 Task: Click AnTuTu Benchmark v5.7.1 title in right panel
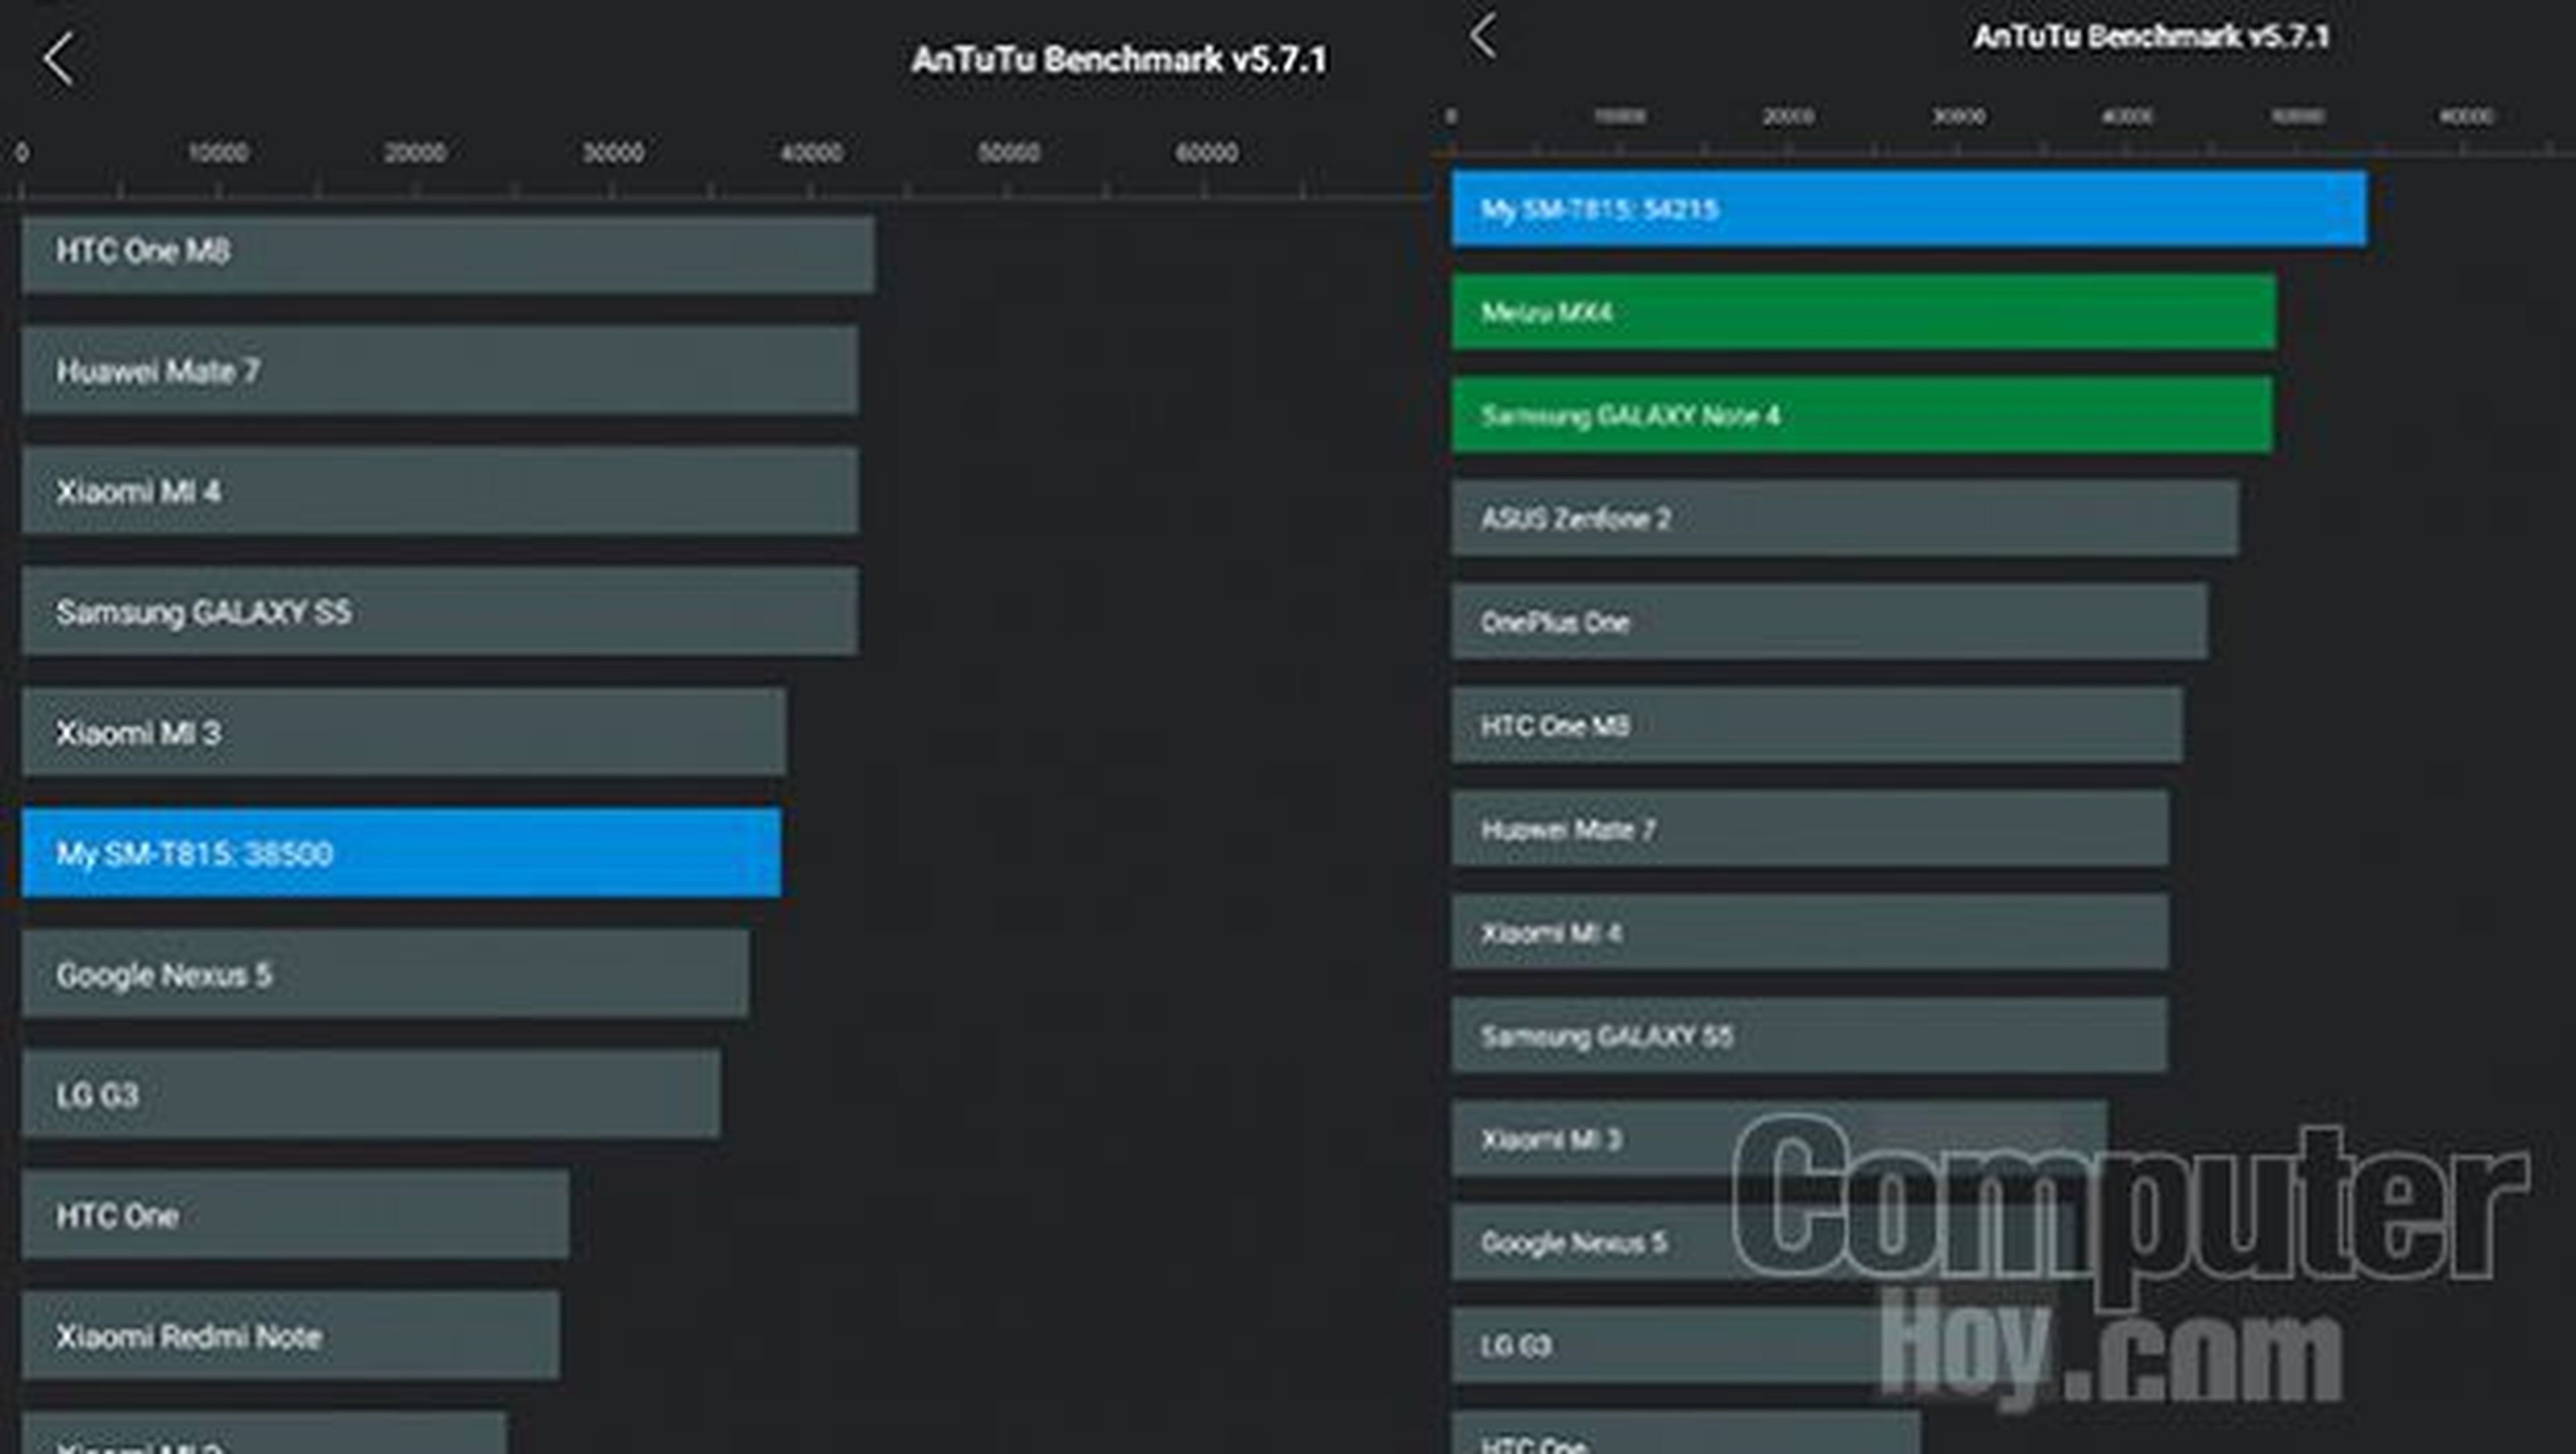click(2151, 37)
